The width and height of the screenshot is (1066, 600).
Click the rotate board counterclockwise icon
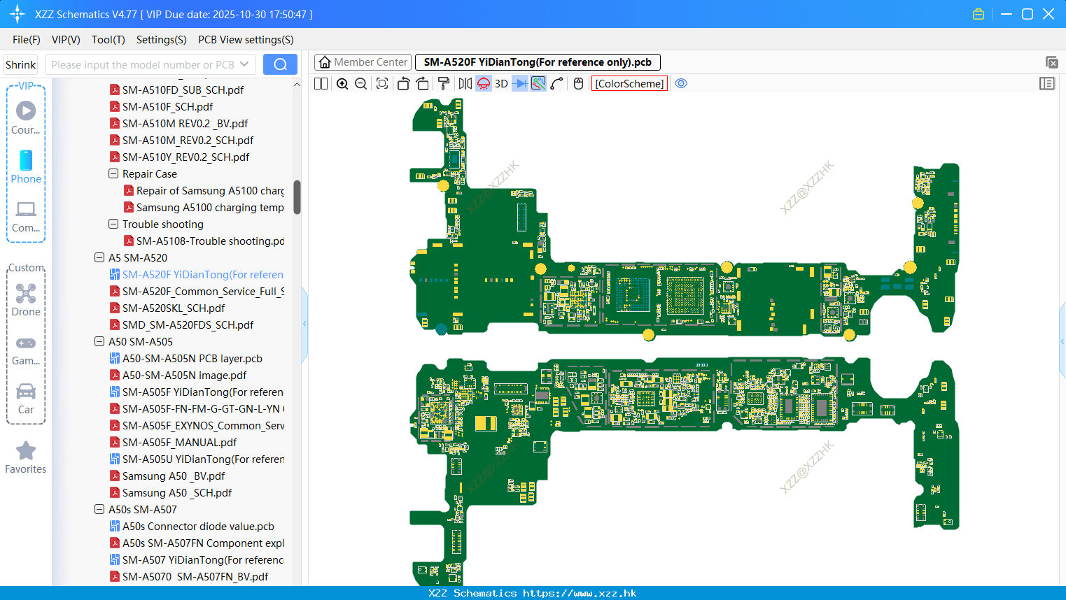[x=403, y=83]
